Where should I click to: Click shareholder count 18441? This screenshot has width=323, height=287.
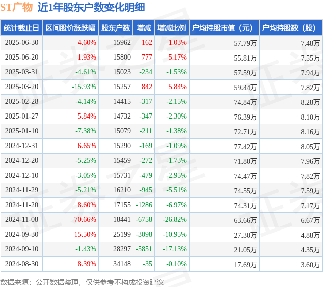(x=122, y=219)
